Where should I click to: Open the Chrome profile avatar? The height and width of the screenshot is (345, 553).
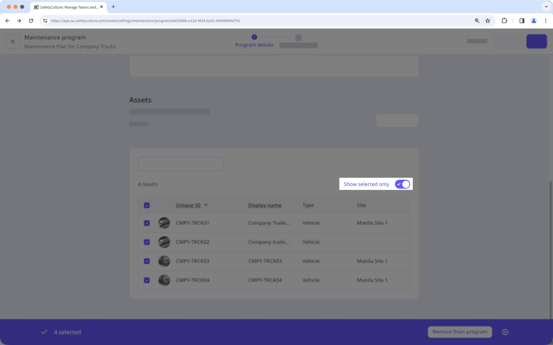[x=534, y=21]
